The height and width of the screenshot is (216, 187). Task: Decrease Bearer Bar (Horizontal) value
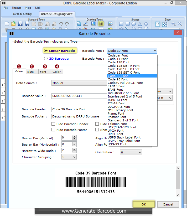click(x=74, y=145)
